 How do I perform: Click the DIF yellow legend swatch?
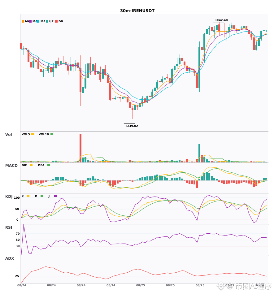pos(31,165)
